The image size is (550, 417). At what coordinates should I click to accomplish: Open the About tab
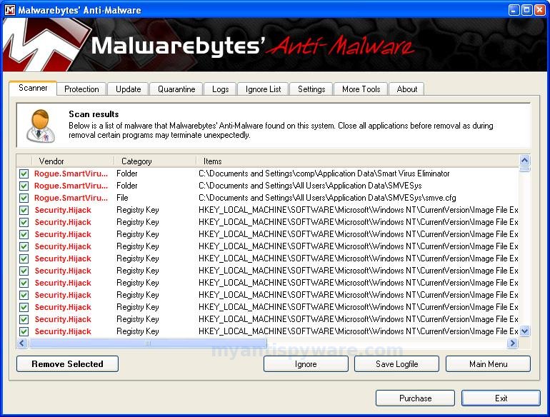click(x=407, y=89)
